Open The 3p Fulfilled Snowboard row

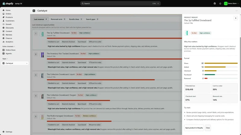107,40
